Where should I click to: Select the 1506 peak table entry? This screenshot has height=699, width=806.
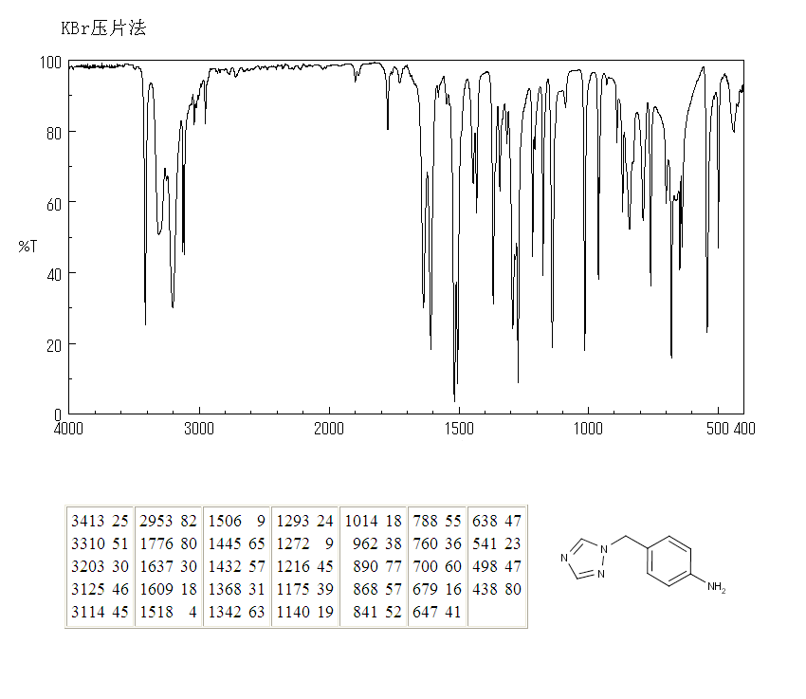tap(236, 521)
